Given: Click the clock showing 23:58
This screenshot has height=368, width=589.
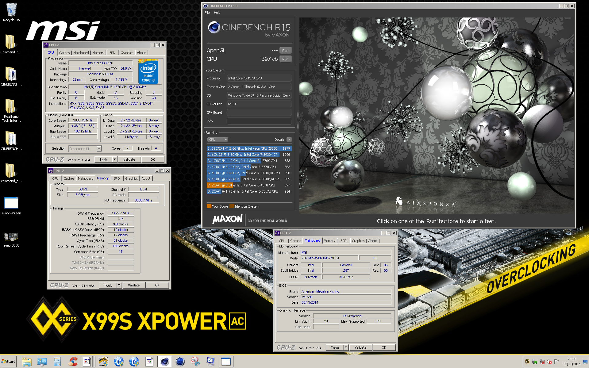Looking at the screenshot, I should click(x=572, y=359).
